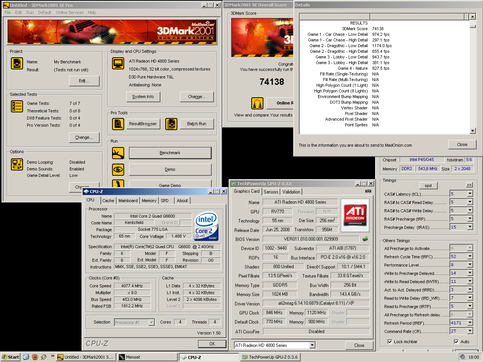The image size is (483, 362).
Task: Click the monitor icon in Display and CPU Settings
Action: (x=118, y=63)
